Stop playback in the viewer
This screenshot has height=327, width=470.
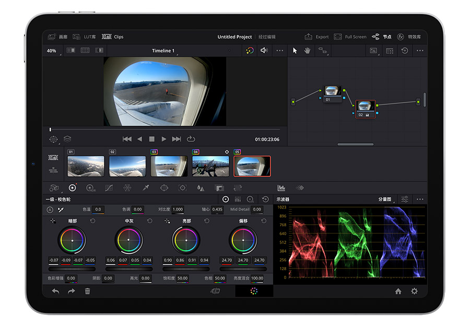(151, 139)
